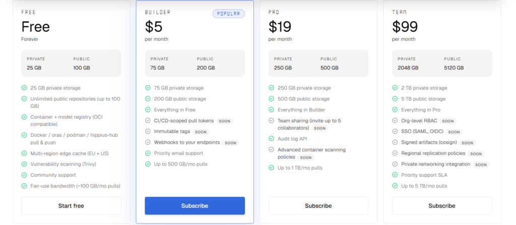The width and height of the screenshot is (516, 225).
Task: Click gray check icon beside Immutable tags
Action: pos(148,131)
